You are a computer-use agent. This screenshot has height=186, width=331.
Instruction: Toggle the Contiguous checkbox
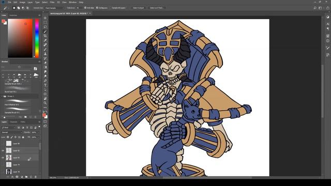(97, 8)
